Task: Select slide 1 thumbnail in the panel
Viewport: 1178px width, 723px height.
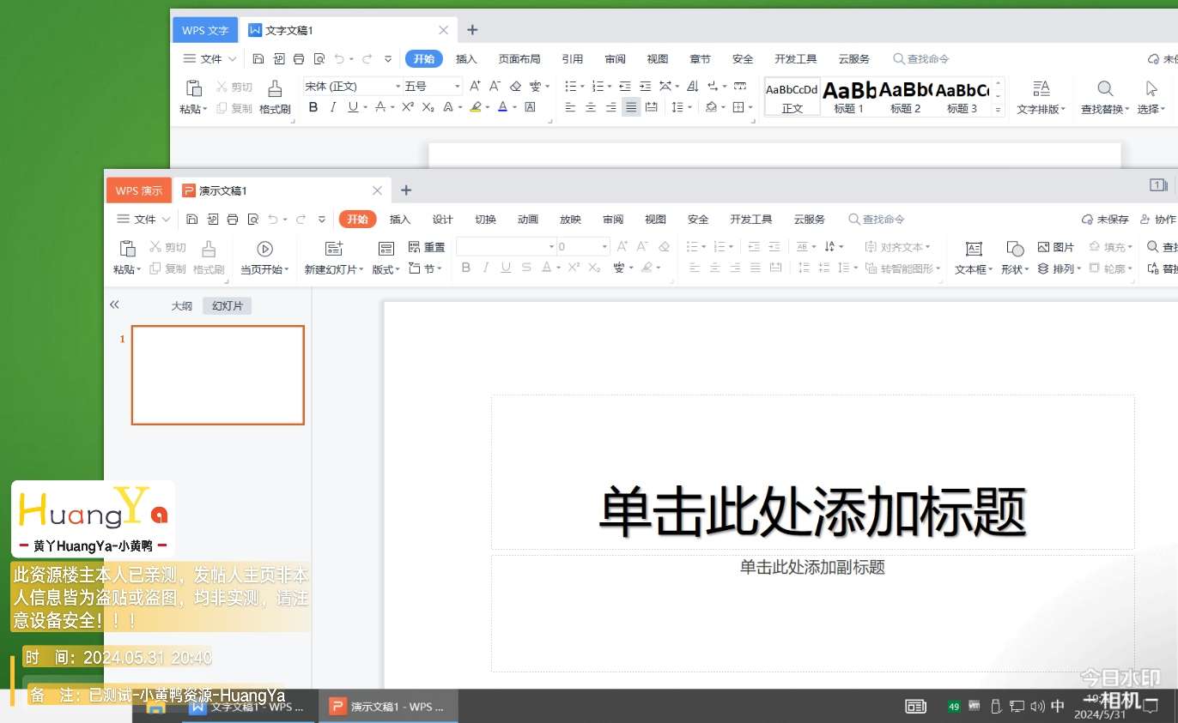Action: point(217,375)
